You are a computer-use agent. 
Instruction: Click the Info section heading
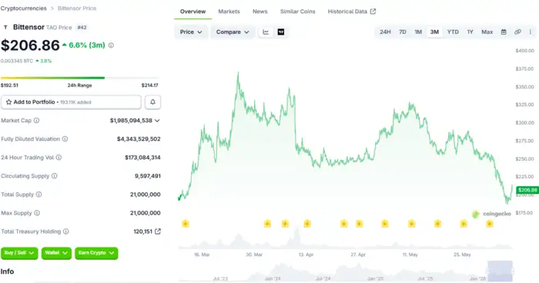[x=7, y=271]
